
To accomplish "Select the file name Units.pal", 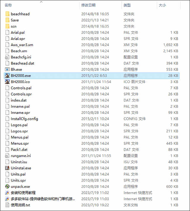I will (x=18, y=174).
